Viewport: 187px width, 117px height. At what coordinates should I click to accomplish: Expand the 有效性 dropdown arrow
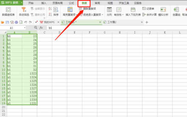pos(123,15)
